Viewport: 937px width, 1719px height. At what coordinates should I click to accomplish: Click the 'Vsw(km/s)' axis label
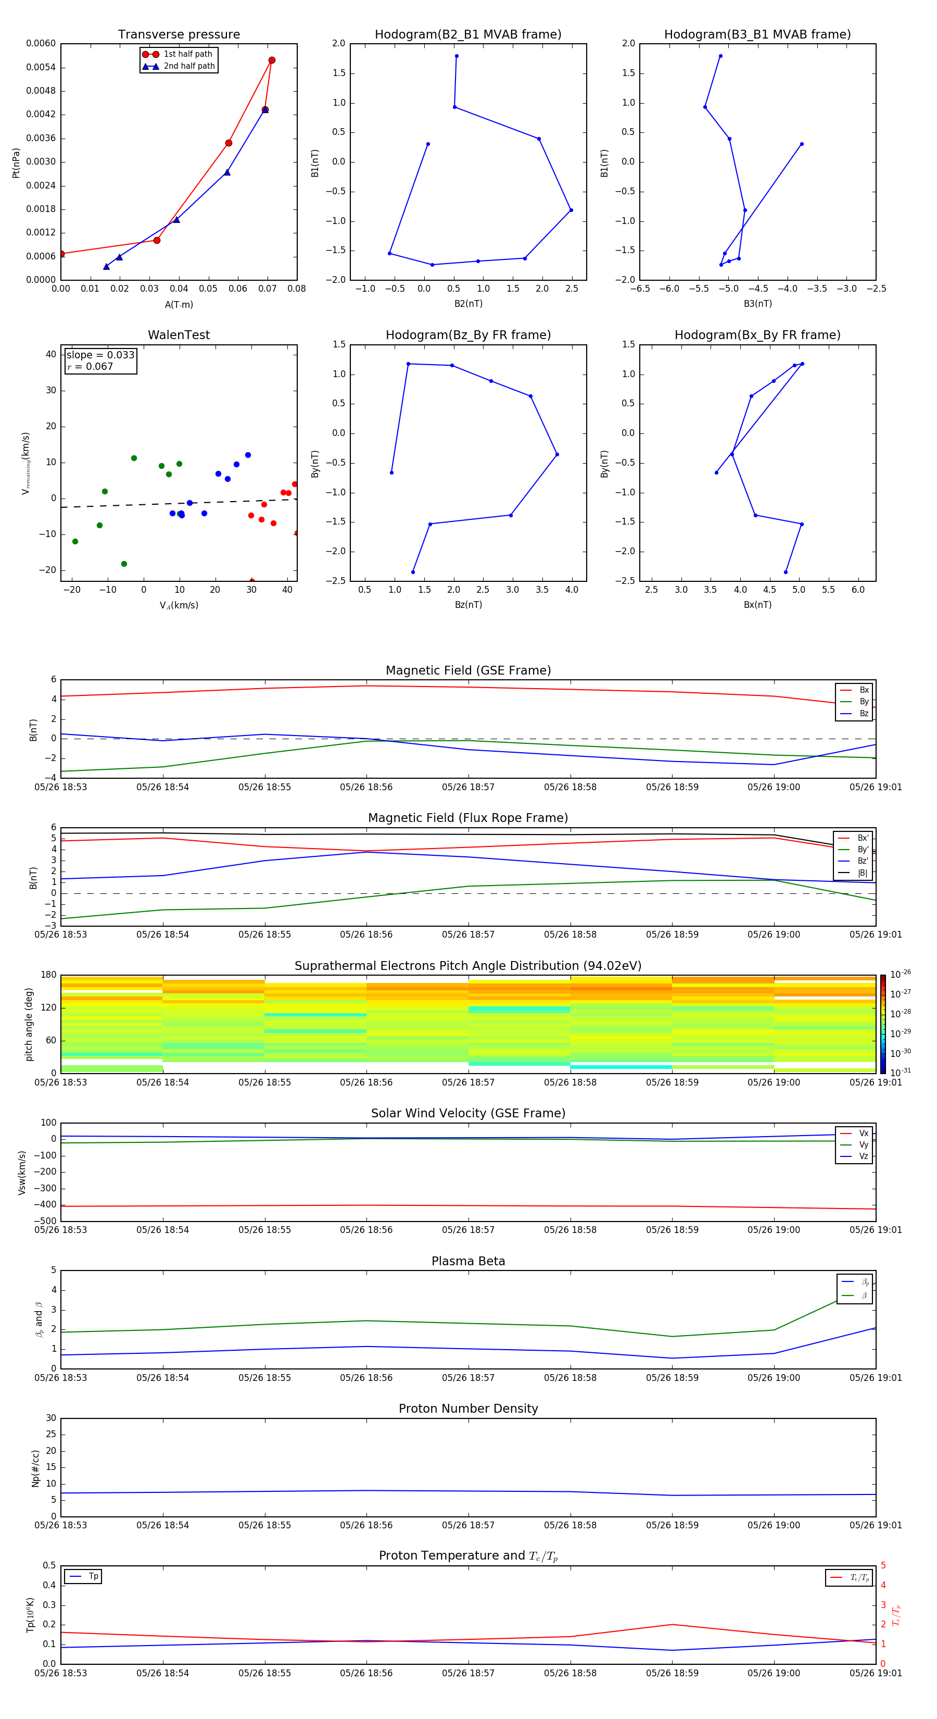pos(22,1173)
